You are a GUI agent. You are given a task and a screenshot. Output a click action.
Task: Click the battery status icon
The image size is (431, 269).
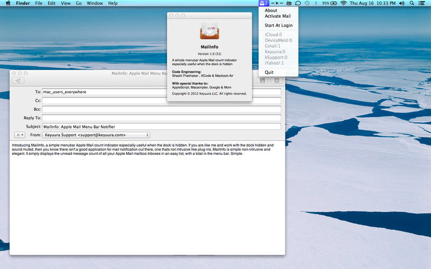coord(330,3)
